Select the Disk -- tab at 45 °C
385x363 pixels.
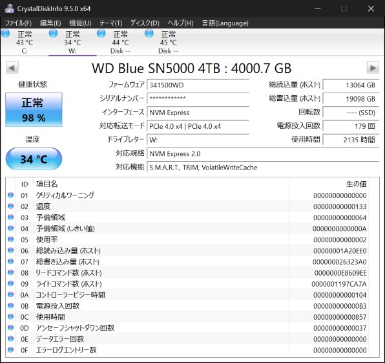(168, 42)
